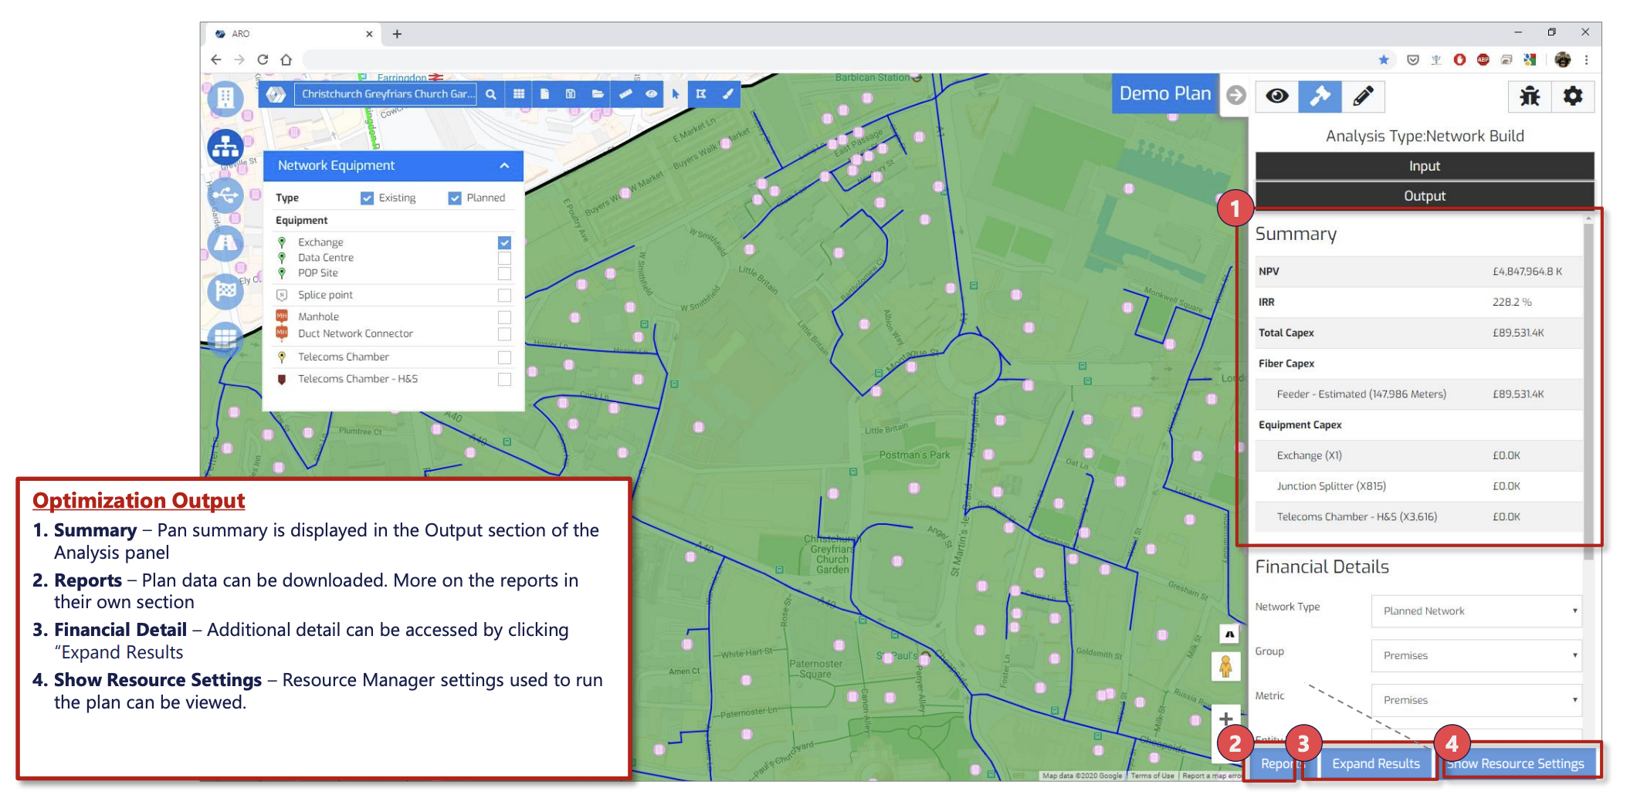Click the Terms of Use map link
Viewport: 1637px width, 795px height.
pos(1152,776)
